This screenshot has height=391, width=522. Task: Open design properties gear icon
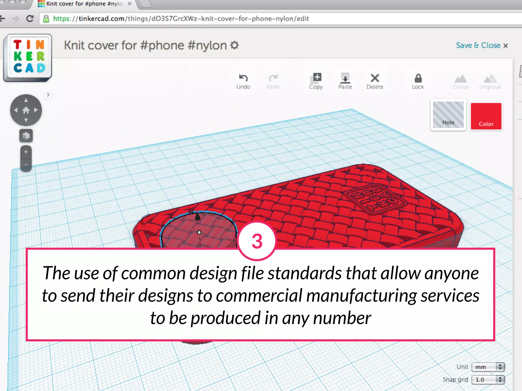click(x=234, y=45)
